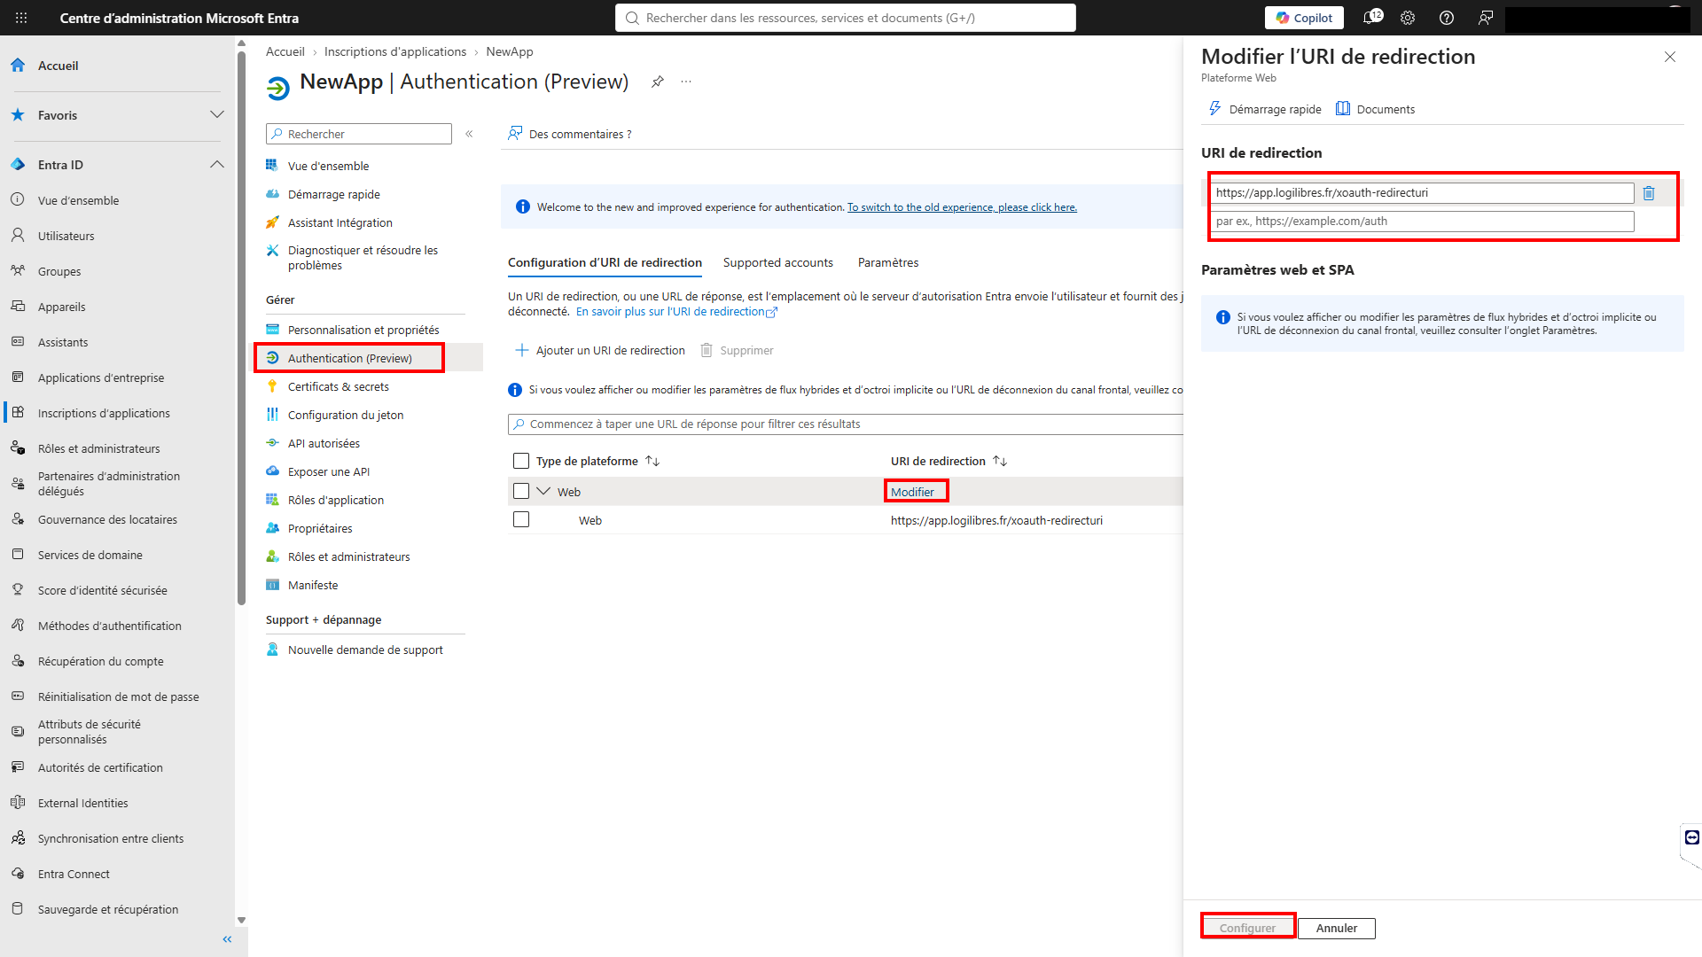Open Démarrage rapide in the edit panel

[1265, 109]
